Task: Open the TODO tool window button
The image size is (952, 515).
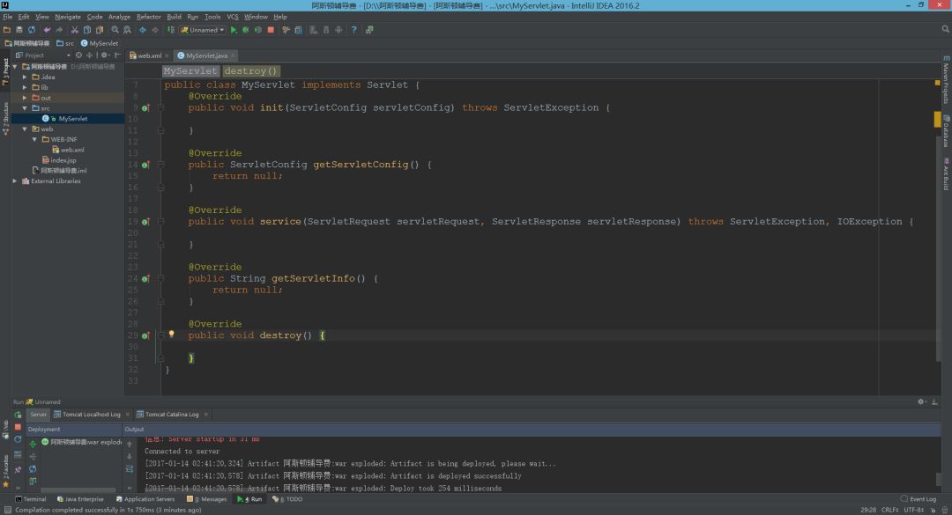Action: pos(287,499)
